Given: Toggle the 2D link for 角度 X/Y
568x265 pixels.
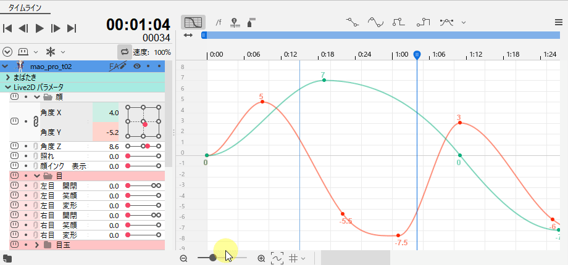Looking at the screenshot, I should pos(26,122).
